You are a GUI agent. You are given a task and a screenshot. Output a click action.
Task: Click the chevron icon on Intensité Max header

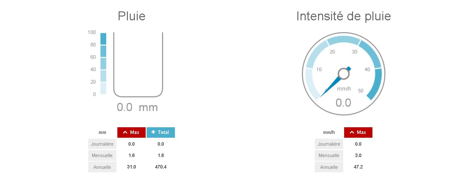click(352, 132)
